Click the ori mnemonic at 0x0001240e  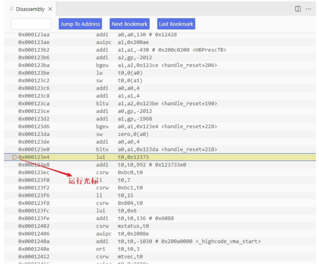[101, 249]
